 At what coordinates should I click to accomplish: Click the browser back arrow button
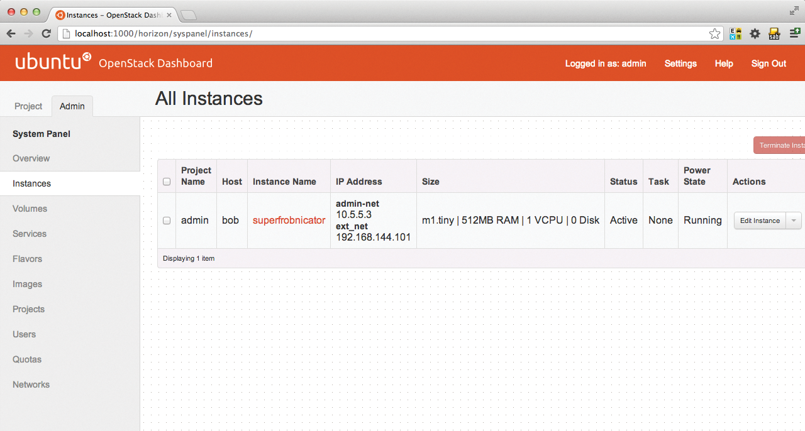click(11, 34)
